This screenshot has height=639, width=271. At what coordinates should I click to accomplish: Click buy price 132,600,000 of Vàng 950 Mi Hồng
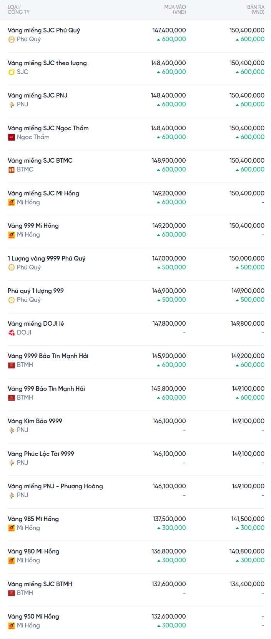[169, 616]
